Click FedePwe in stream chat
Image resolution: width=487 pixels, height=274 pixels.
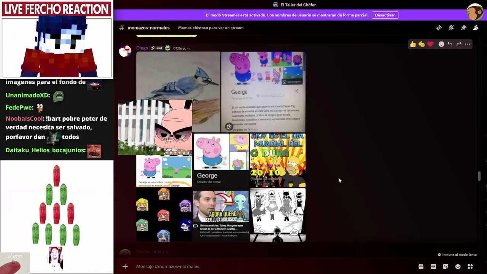(x=19, y=108)
